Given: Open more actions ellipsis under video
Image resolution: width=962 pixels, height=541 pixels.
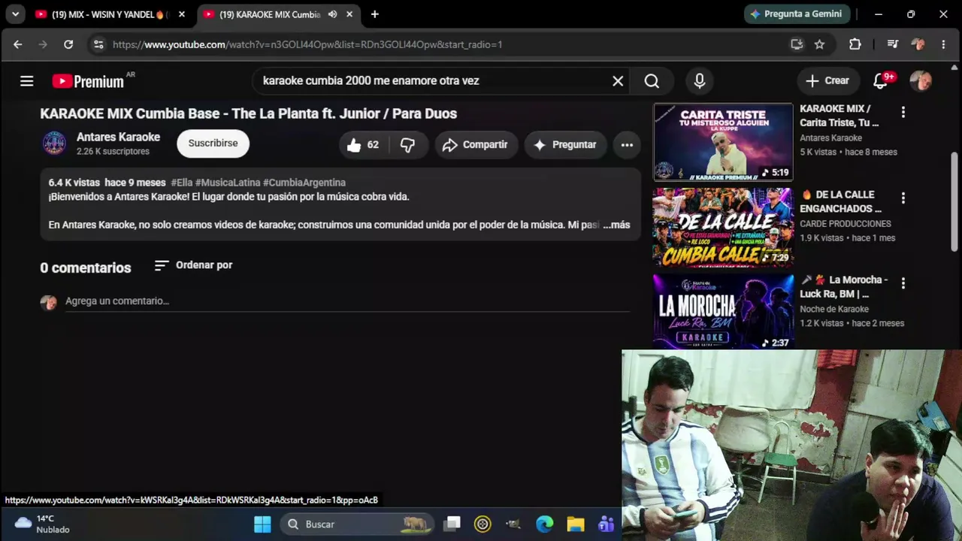Looking at the screenshot, I should coord(627,145).
